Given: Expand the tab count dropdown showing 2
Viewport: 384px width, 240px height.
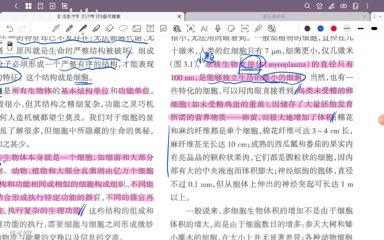Looking at the screenshot, I should click(377, 16).
